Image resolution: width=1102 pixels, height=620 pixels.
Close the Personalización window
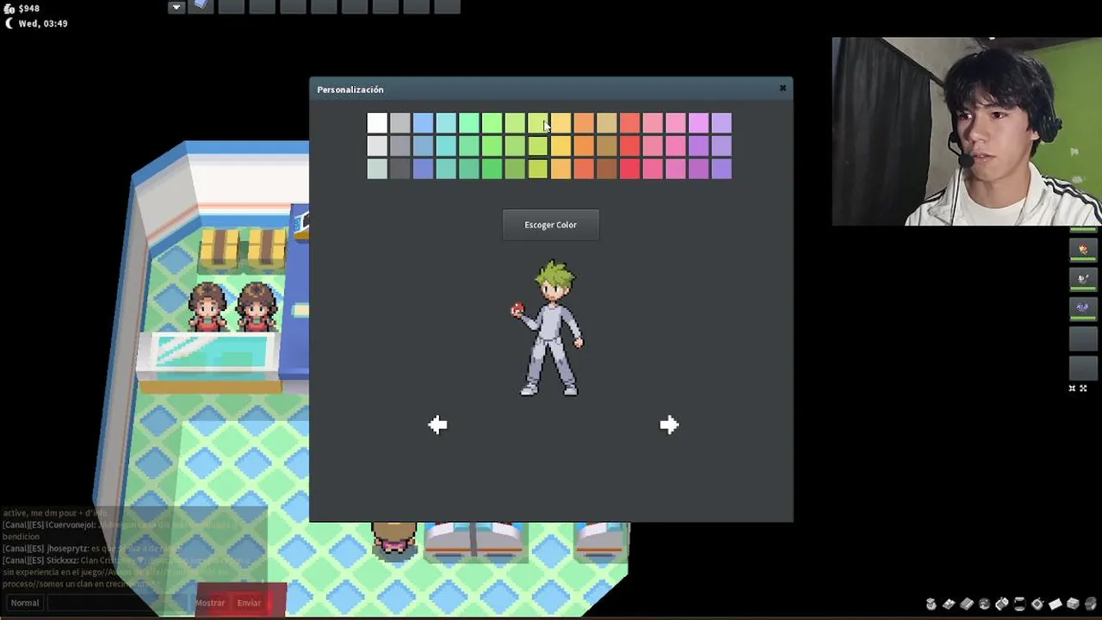(783, 88)
